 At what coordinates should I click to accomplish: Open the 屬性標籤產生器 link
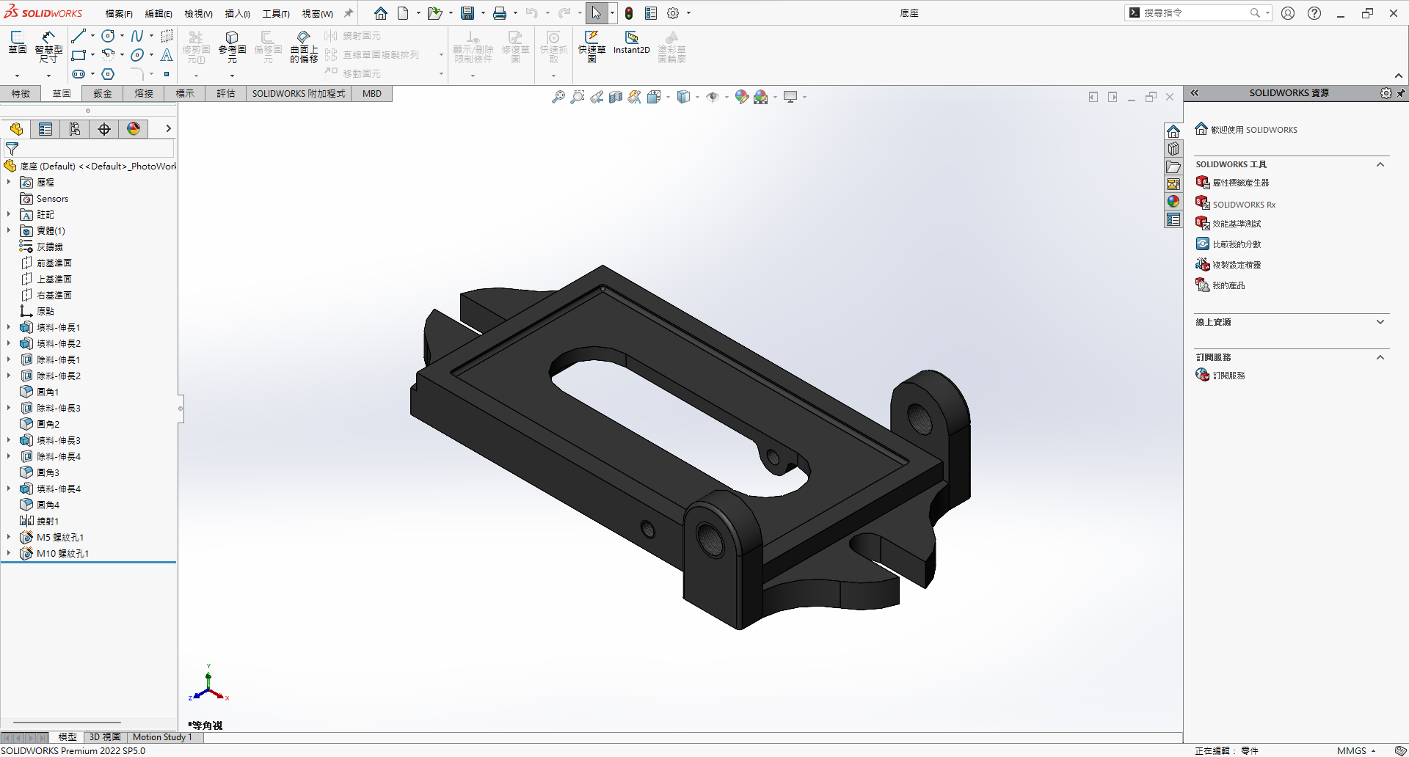click(x=1241, y=183)
